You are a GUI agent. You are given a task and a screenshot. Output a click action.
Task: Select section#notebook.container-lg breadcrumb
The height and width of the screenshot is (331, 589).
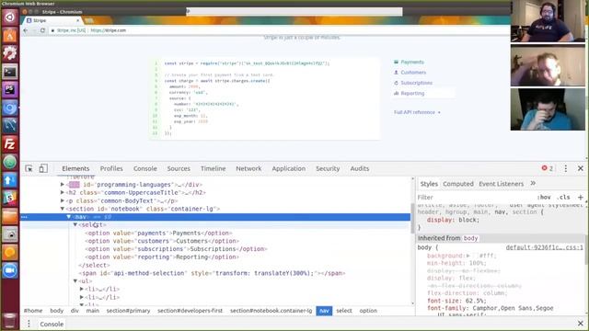271,311
